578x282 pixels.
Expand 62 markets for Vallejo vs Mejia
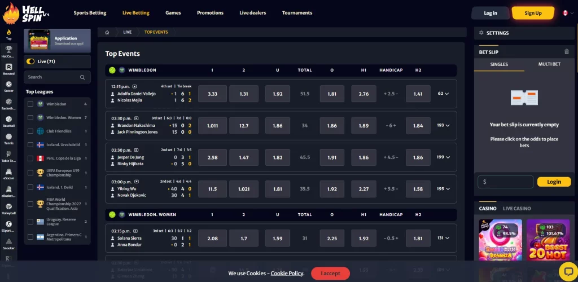pos(443,94)
